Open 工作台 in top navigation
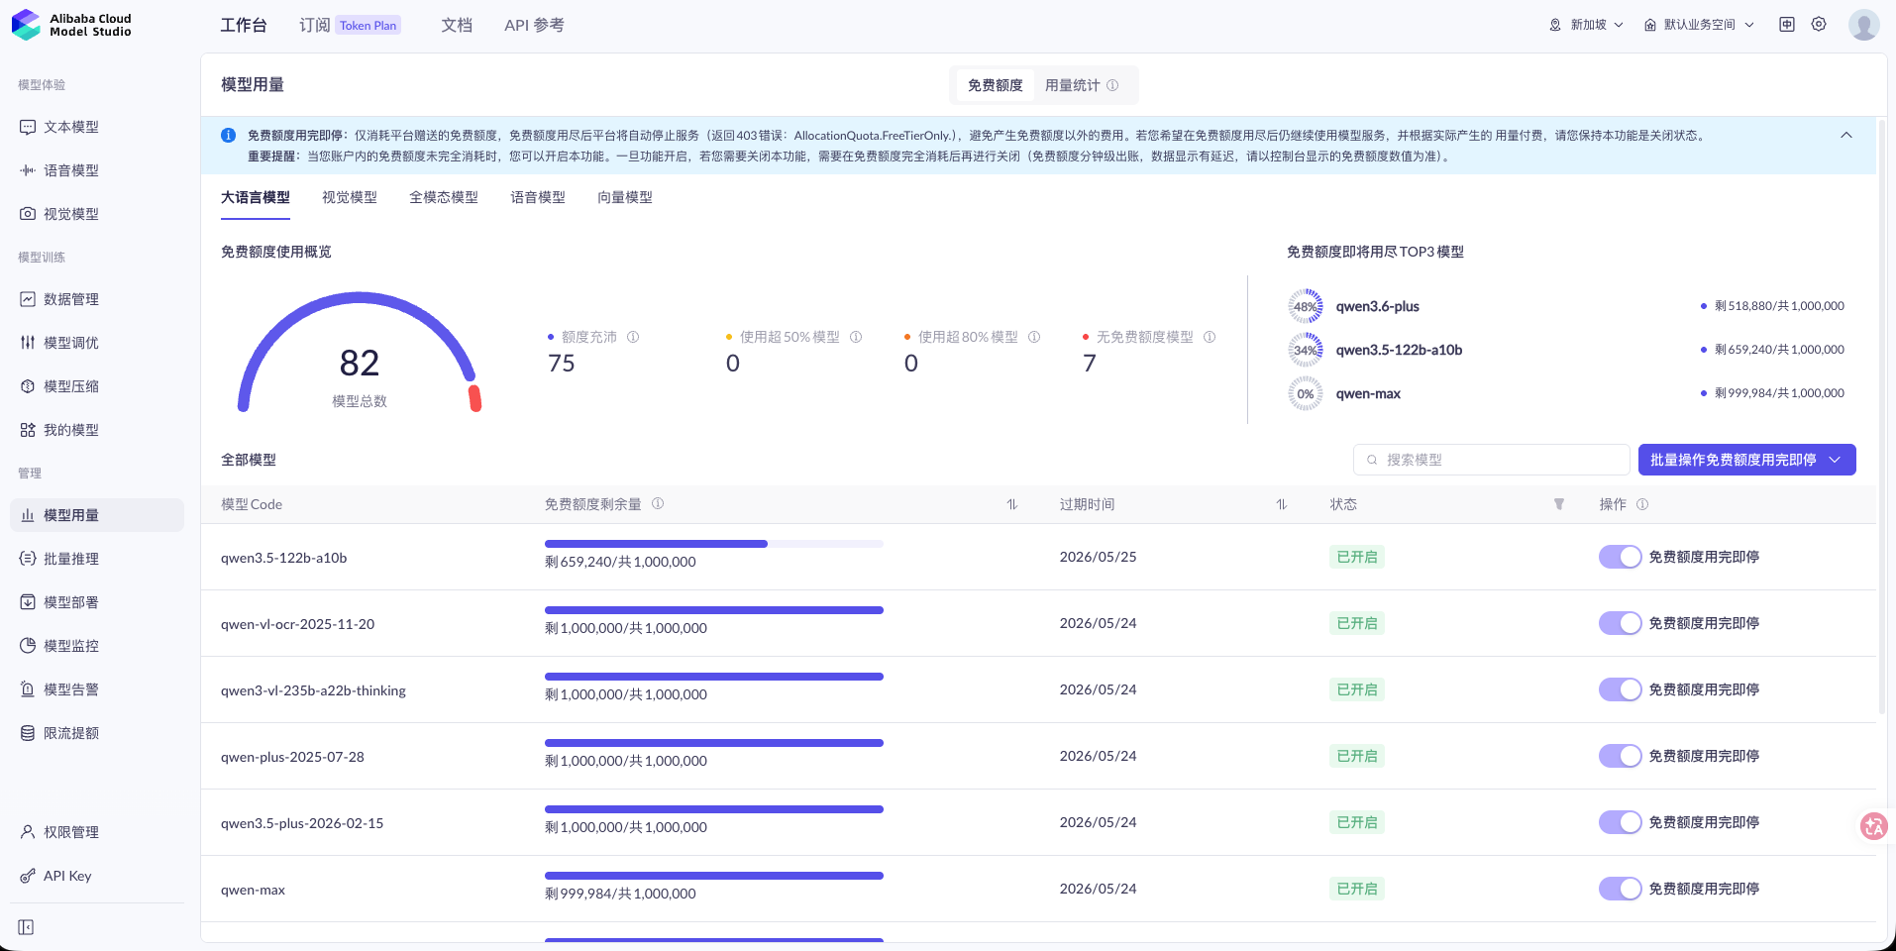 pos(244,25)
